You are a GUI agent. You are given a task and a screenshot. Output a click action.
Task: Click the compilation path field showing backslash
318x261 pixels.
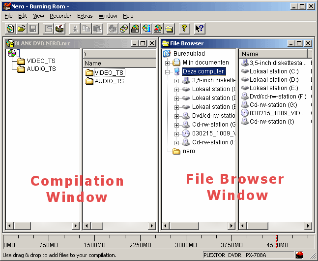(x=119, y=54)
